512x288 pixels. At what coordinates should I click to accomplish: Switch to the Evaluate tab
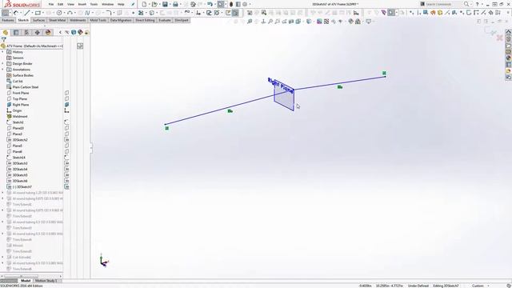click(x=165, y=20)
